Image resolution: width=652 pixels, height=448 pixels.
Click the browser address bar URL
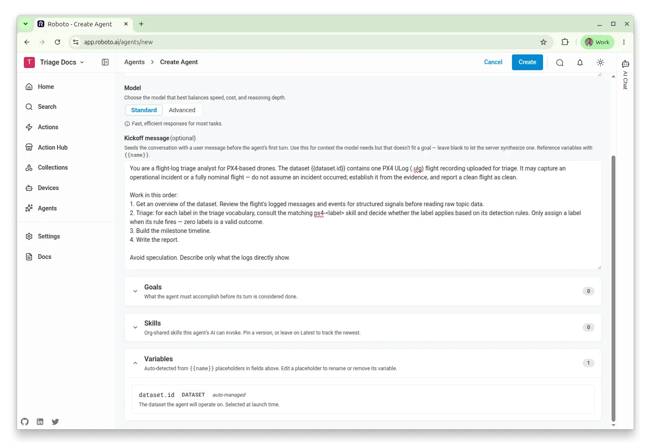[x=118, y=42]
